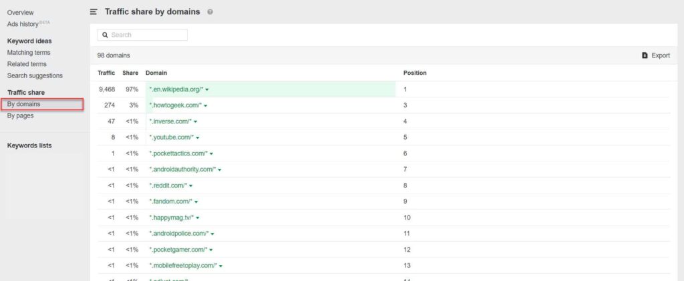Expand the inverse.com domain menu

point(196,121)
